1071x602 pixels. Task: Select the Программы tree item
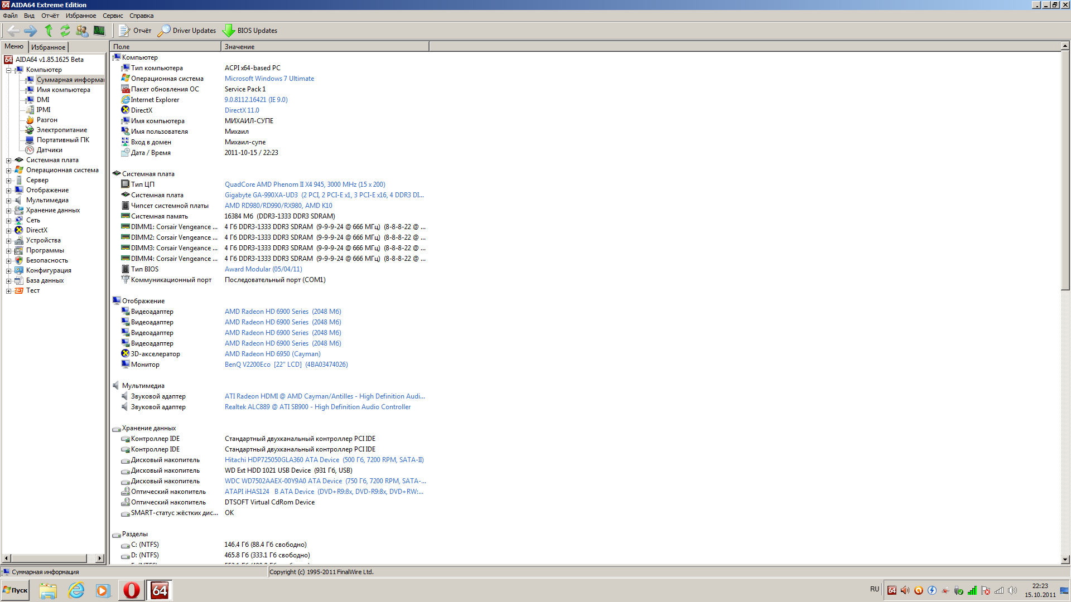click(45, 250)
